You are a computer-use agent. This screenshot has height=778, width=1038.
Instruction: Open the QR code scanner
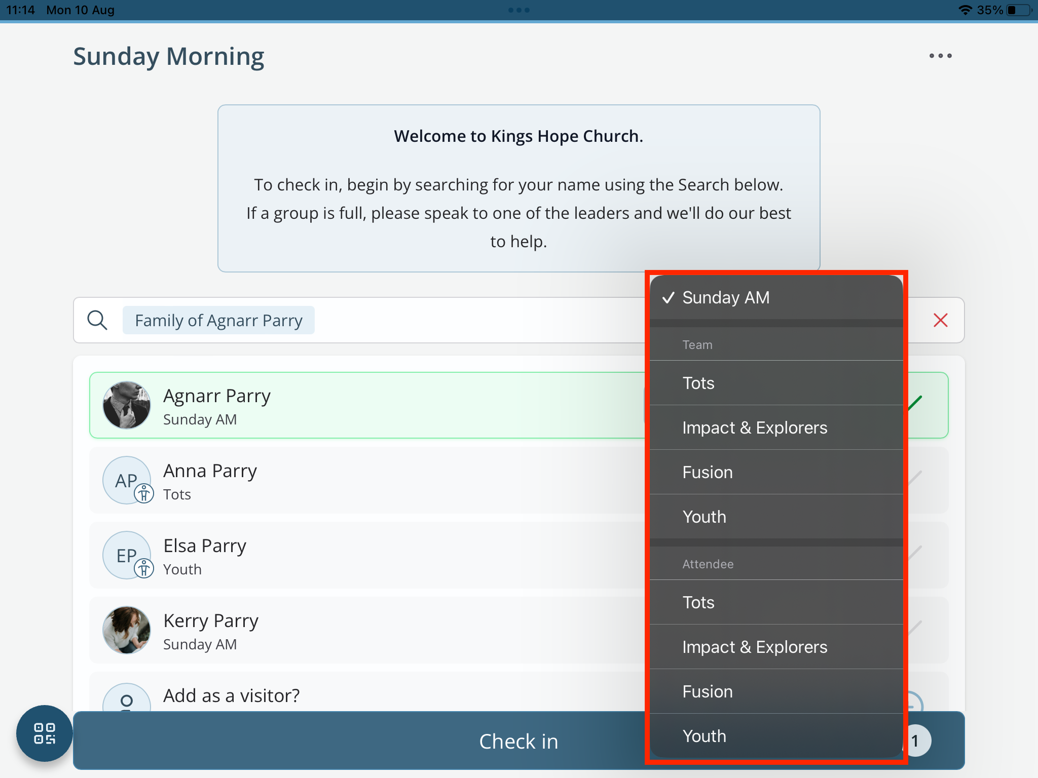[45, 733]
